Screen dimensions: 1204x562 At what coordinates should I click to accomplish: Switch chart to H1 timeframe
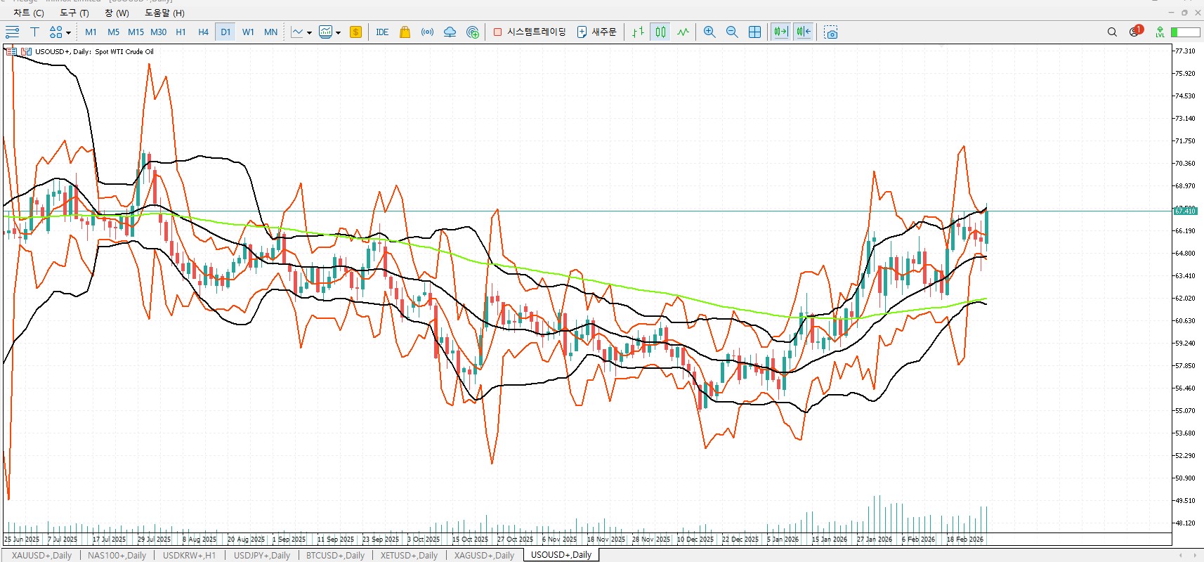coord(181,32)
